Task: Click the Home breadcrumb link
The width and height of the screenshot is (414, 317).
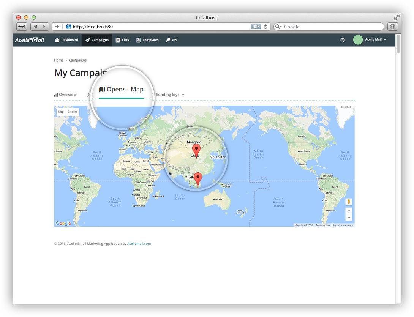Action: (x=59, y=60)
